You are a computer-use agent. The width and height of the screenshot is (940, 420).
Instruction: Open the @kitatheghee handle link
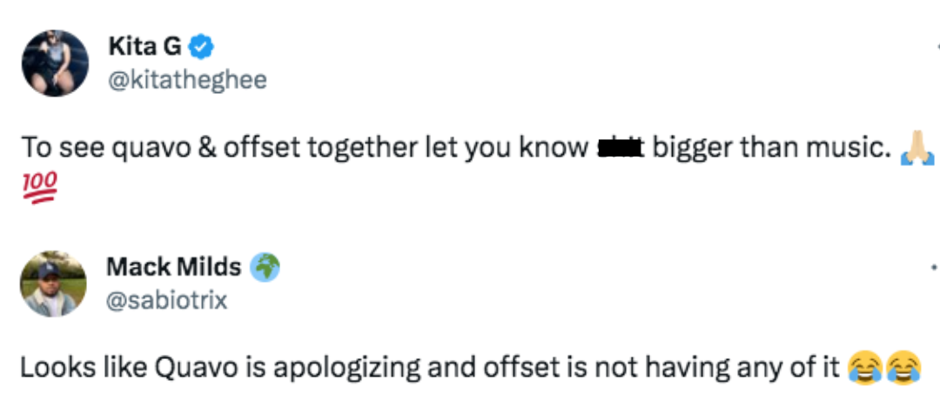186,80
